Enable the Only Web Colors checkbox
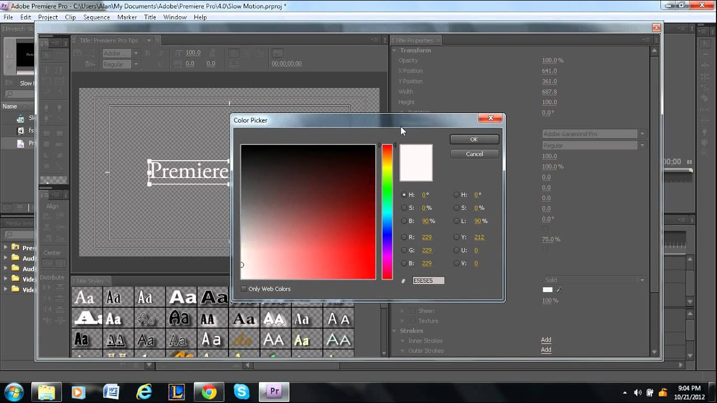The height and width of the screenshot is (403, 717). tap(244, 289)
